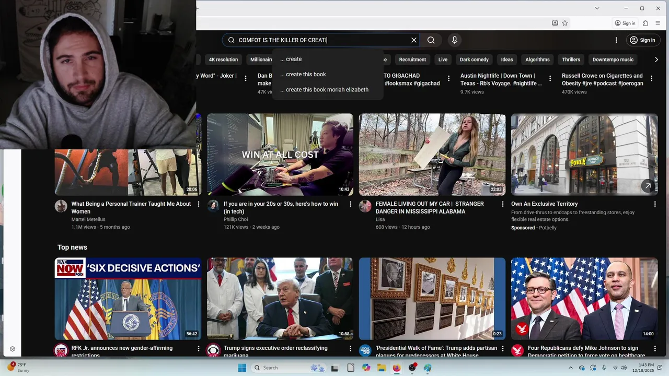669x376 pixels.
Task: Start voice search with microphone icon
Action: point(455,40)
